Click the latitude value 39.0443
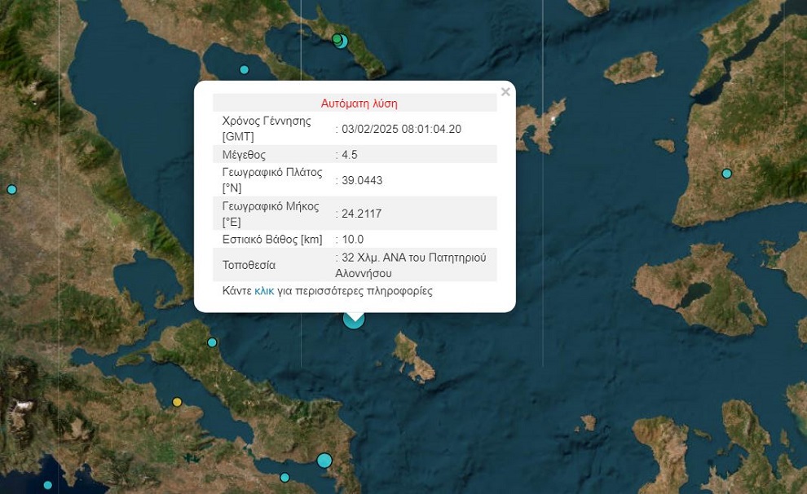The image size is (807, 494). point(362,180)
